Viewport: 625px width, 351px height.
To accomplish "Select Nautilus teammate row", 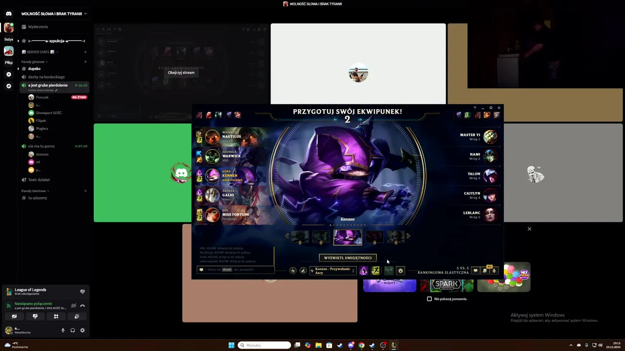I will click(229, 137).
